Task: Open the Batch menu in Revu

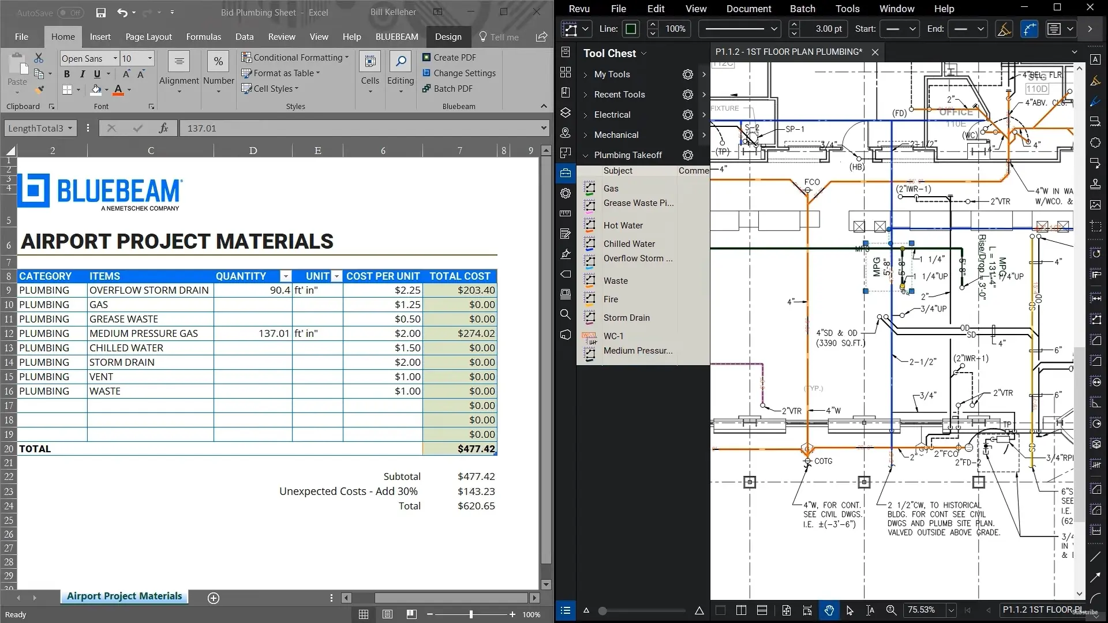Action: coord(802,9)
